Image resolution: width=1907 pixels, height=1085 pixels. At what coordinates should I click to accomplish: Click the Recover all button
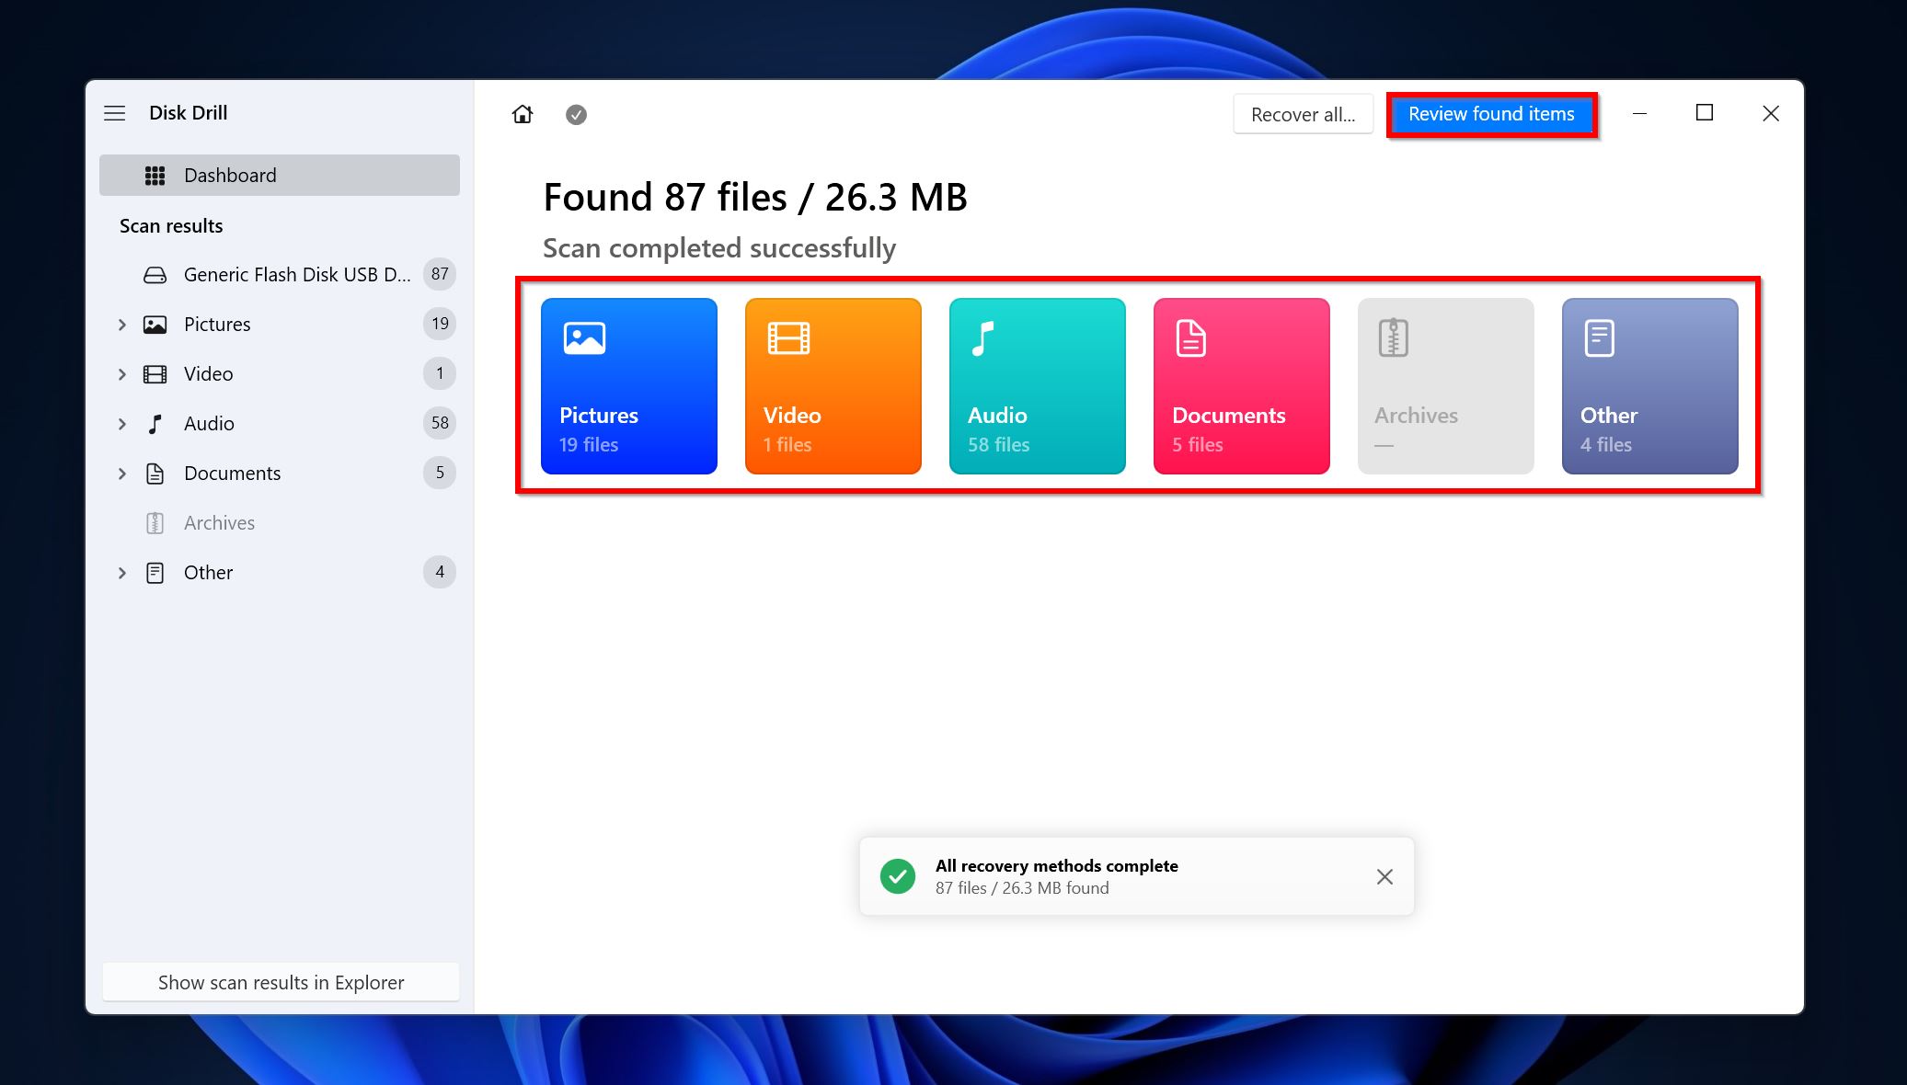click(x=1302, y=112)
